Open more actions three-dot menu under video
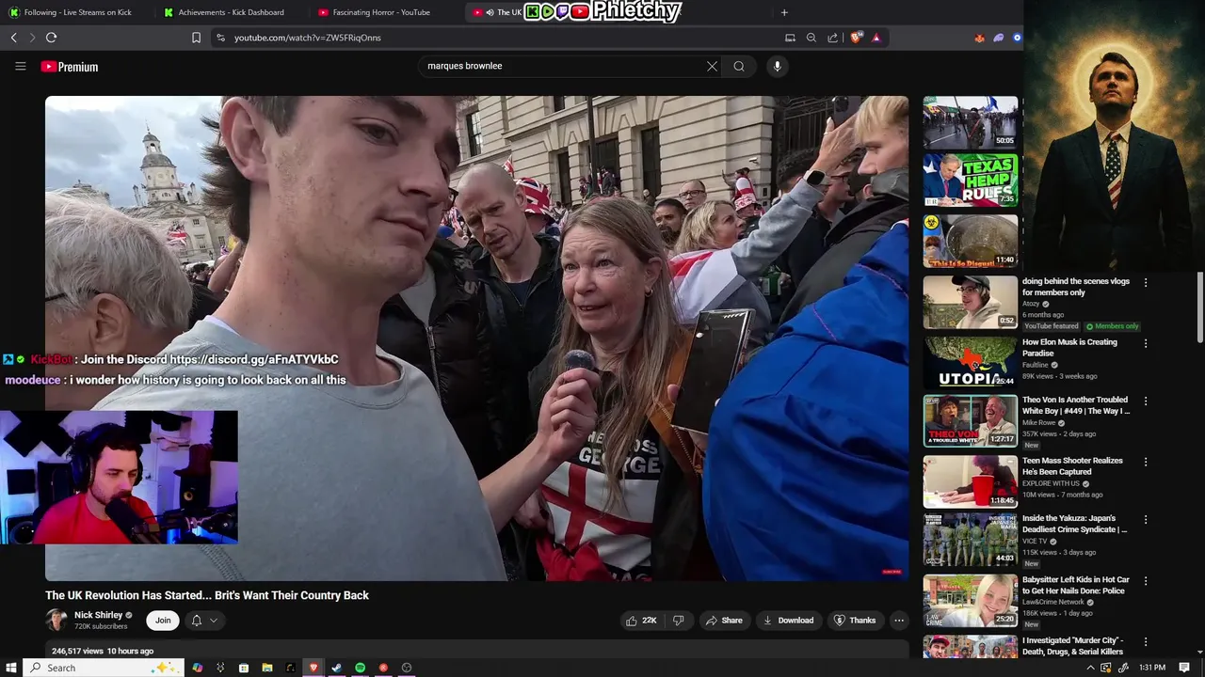Screen dimensions: 1205x677 point(899,621)
